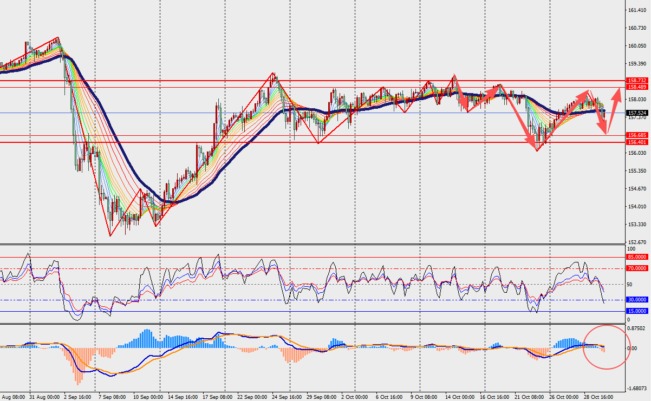The width and height of the screenshot is (651, 401).
Task: Select the 153.330 price axis label
Action: 636,225
